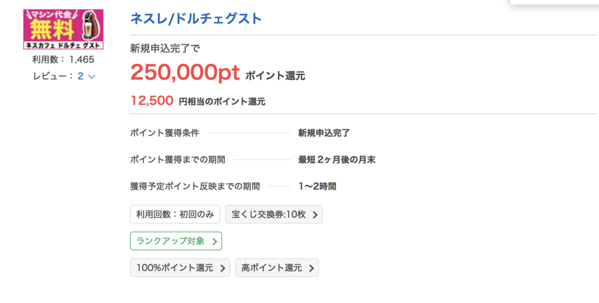
Task: Click the 利用数 1,465 usage count
Action: pos(63,60)
